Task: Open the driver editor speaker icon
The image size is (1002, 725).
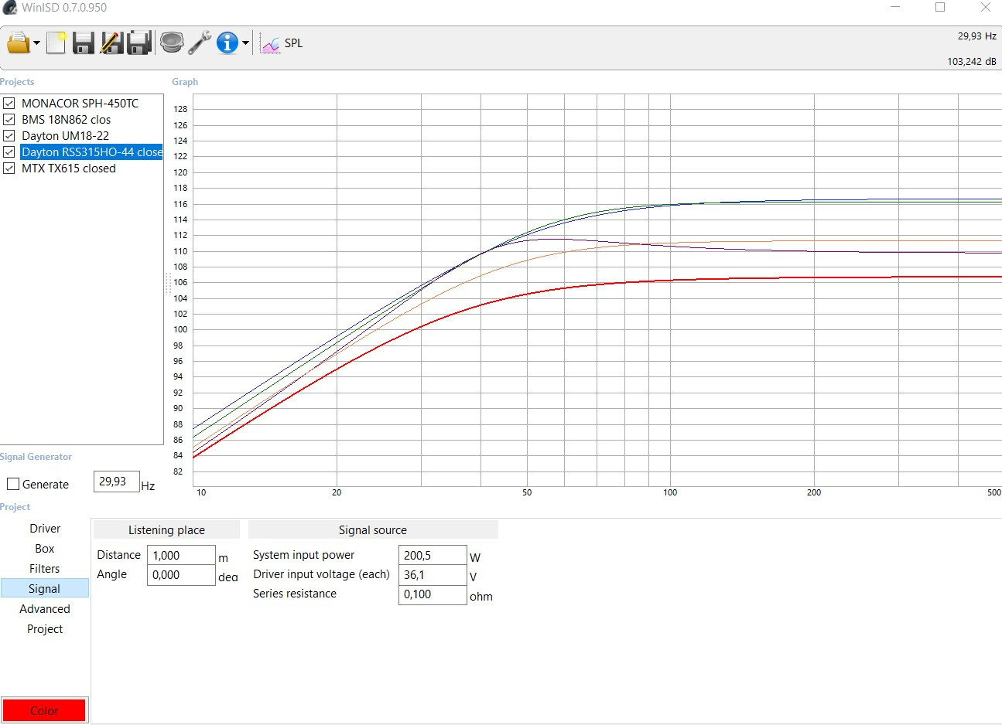Action: point(172,43)
